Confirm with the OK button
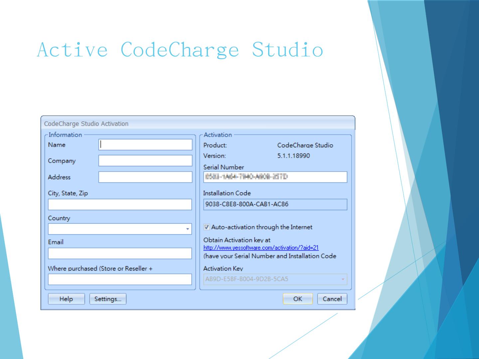The width and height of the screenshot is (479, 359). pyautogui.click(x=298, y=299)
